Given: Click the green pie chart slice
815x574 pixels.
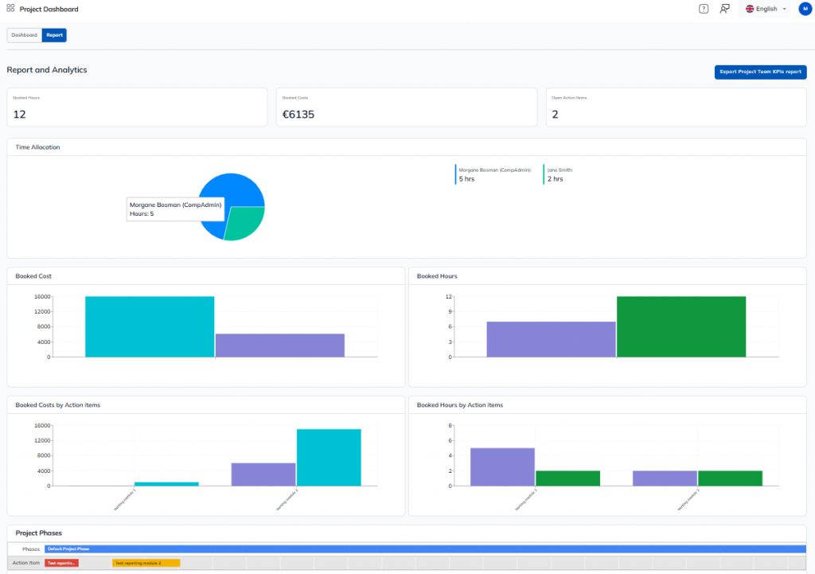Looking at the screenshot, I should (x=244, y=223).
